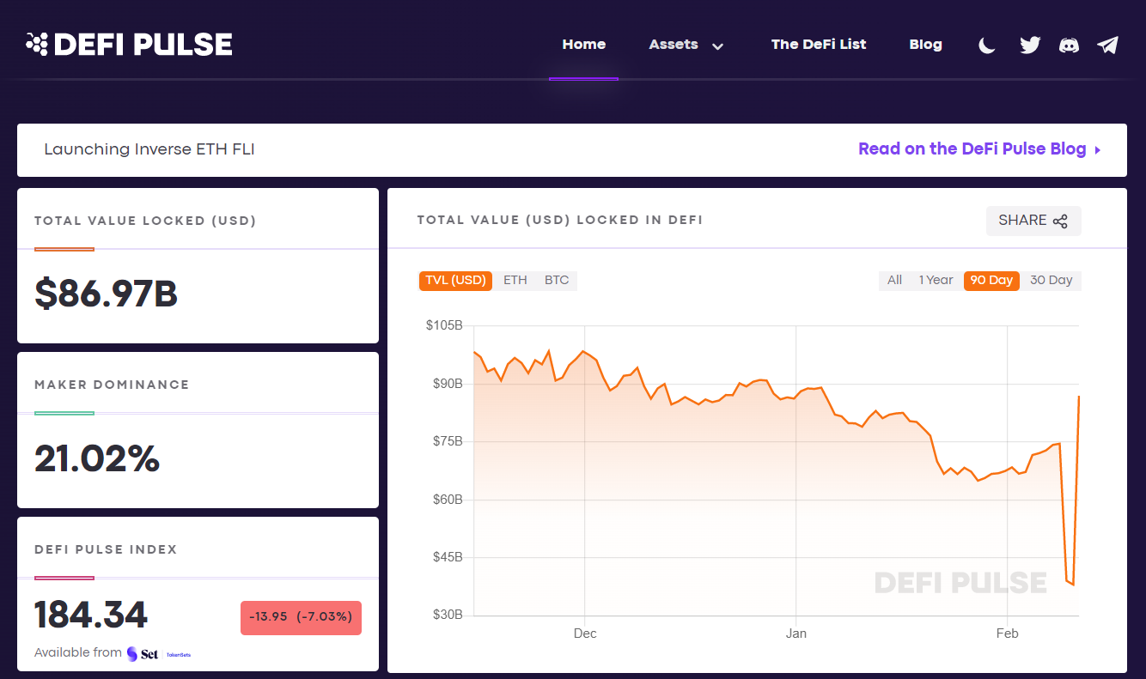Click the TokenSets logo

pos(179,655)
